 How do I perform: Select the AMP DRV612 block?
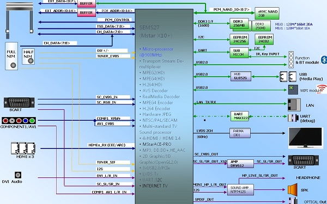(240, 164)
